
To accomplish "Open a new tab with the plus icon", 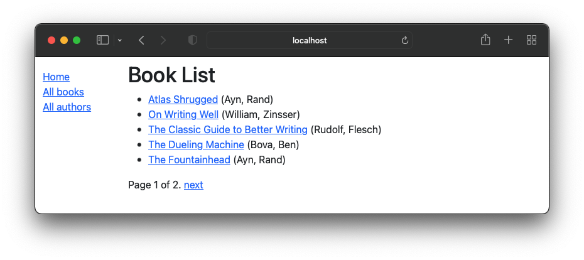I will (x=509, y=40).
